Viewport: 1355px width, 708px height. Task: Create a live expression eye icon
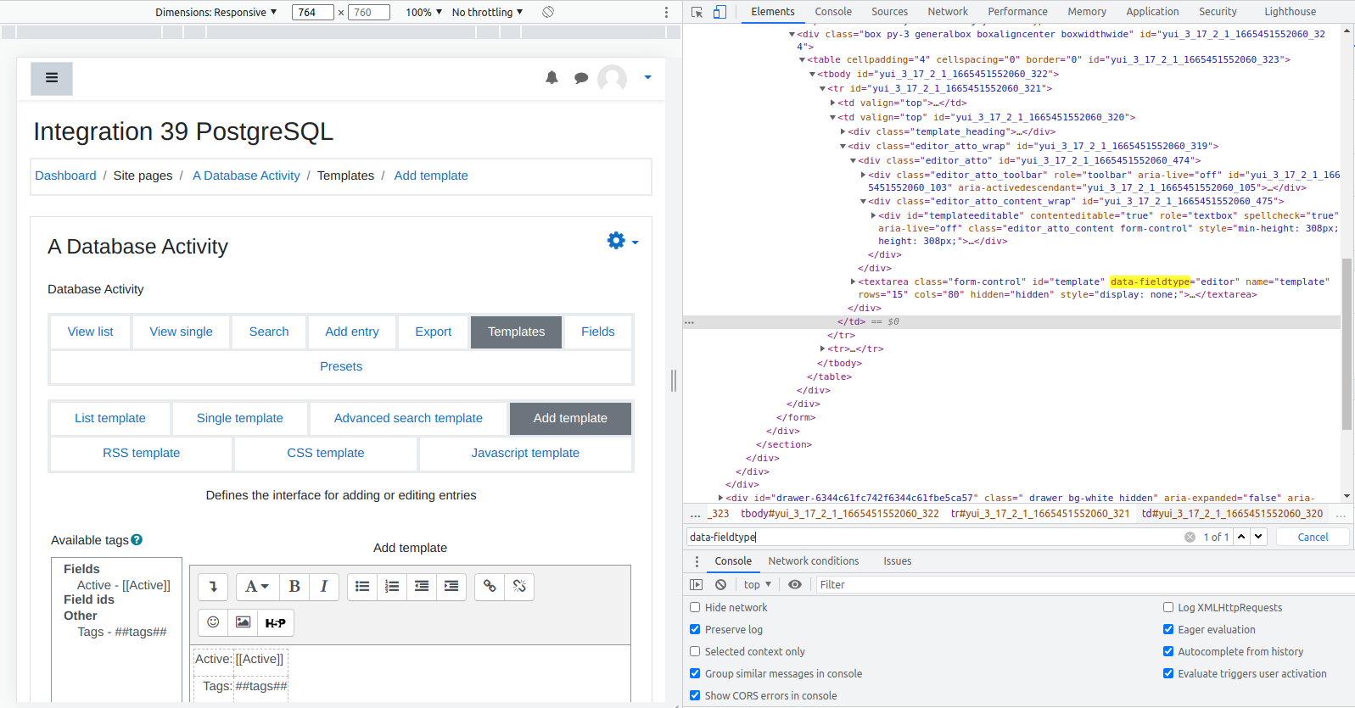(795, 584)
